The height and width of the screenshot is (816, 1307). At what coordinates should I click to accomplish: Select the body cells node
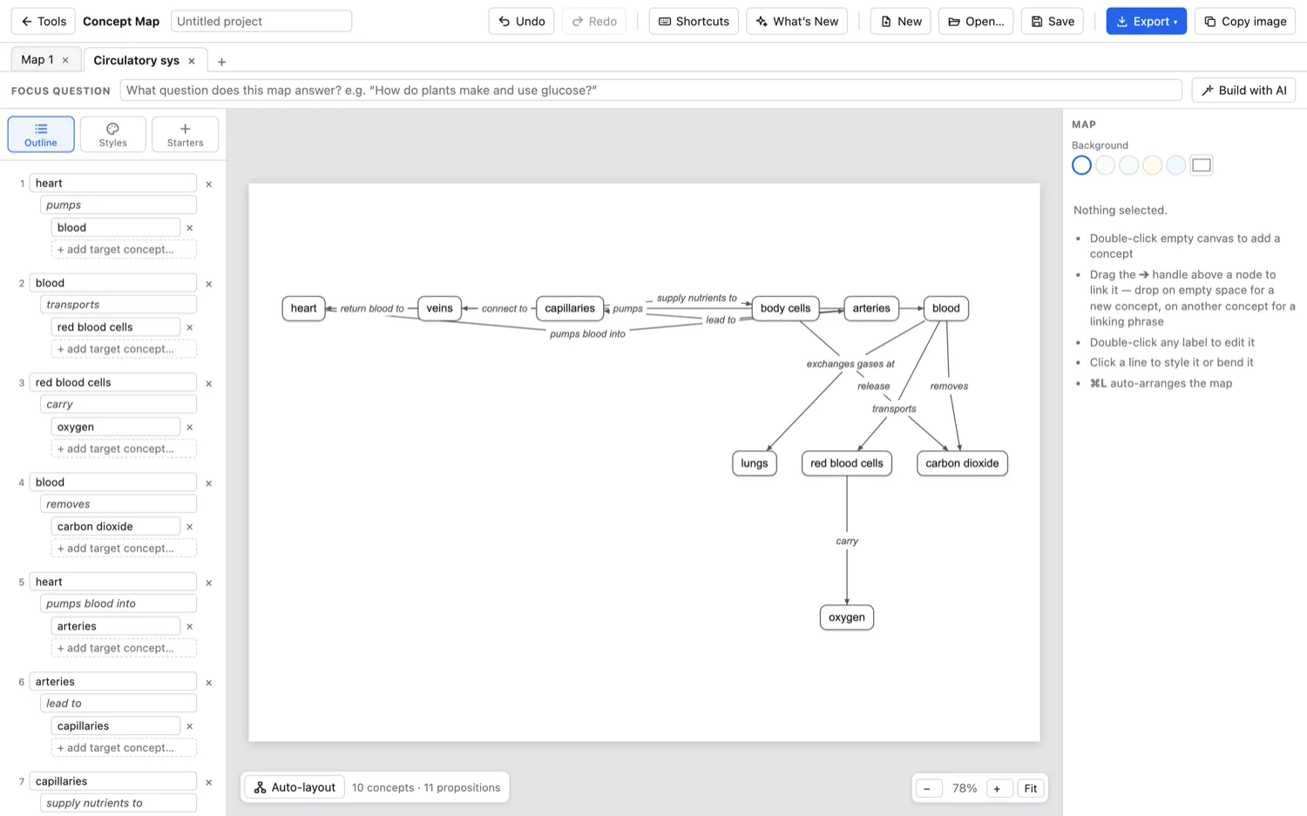point(785,308)
